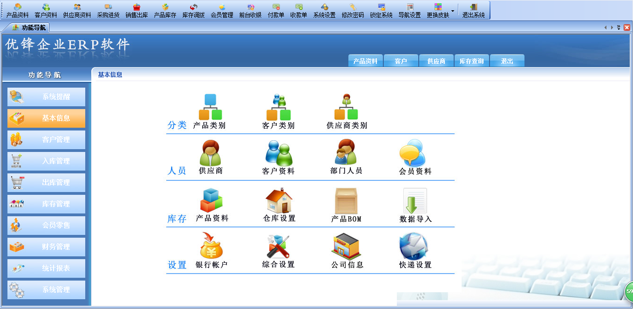Open 产品资料 in the top toolbar
The height and width of the screenshot is (309, 633).
click(x=17, y=10)
